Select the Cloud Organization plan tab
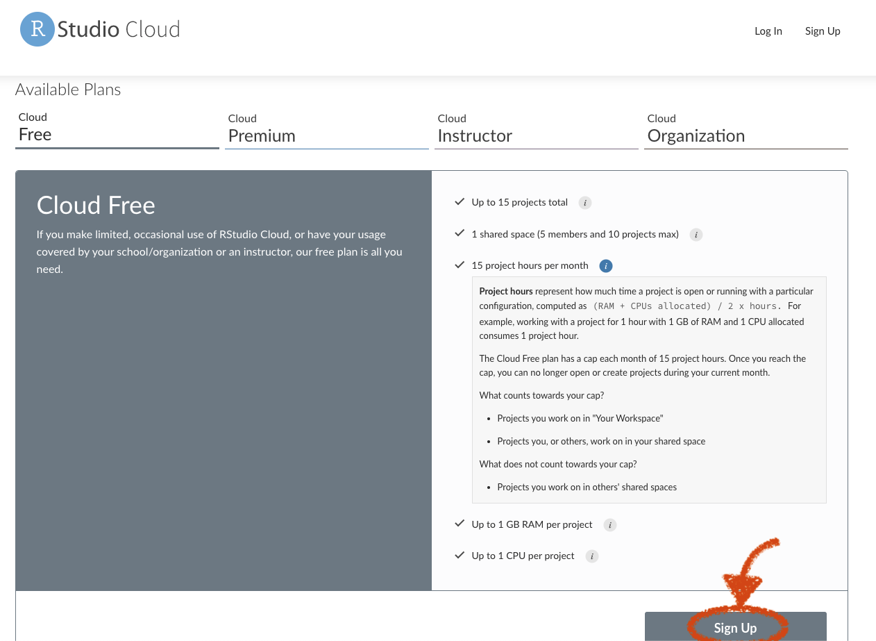876x641 pixels. pyautogui.click(x=746, y=129)
